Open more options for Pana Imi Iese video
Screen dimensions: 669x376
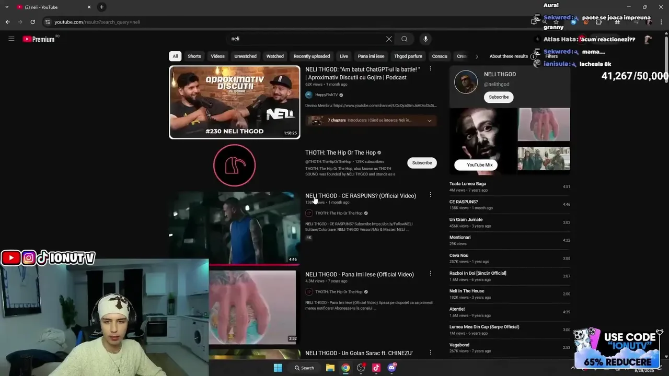430,273
